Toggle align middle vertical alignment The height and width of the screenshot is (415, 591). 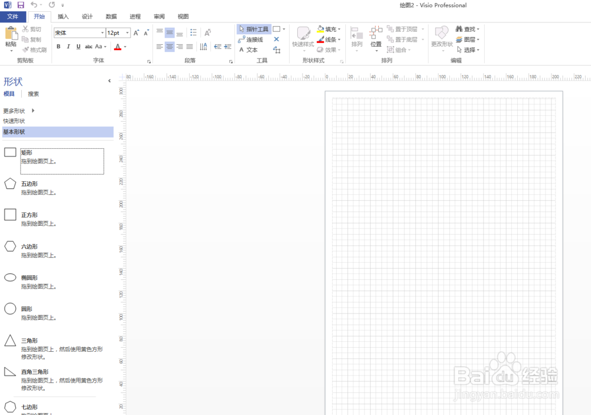click(x=170, y=33)
